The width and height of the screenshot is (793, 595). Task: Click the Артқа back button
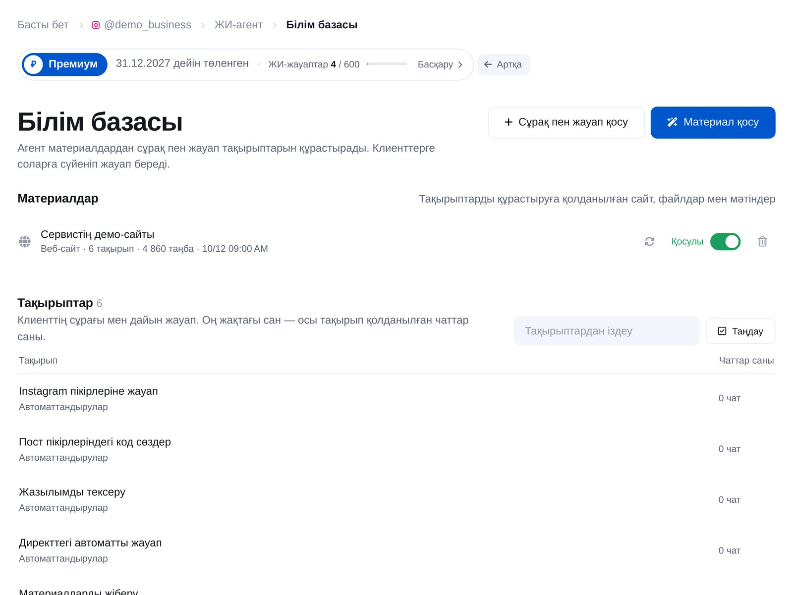click(504, 64)
